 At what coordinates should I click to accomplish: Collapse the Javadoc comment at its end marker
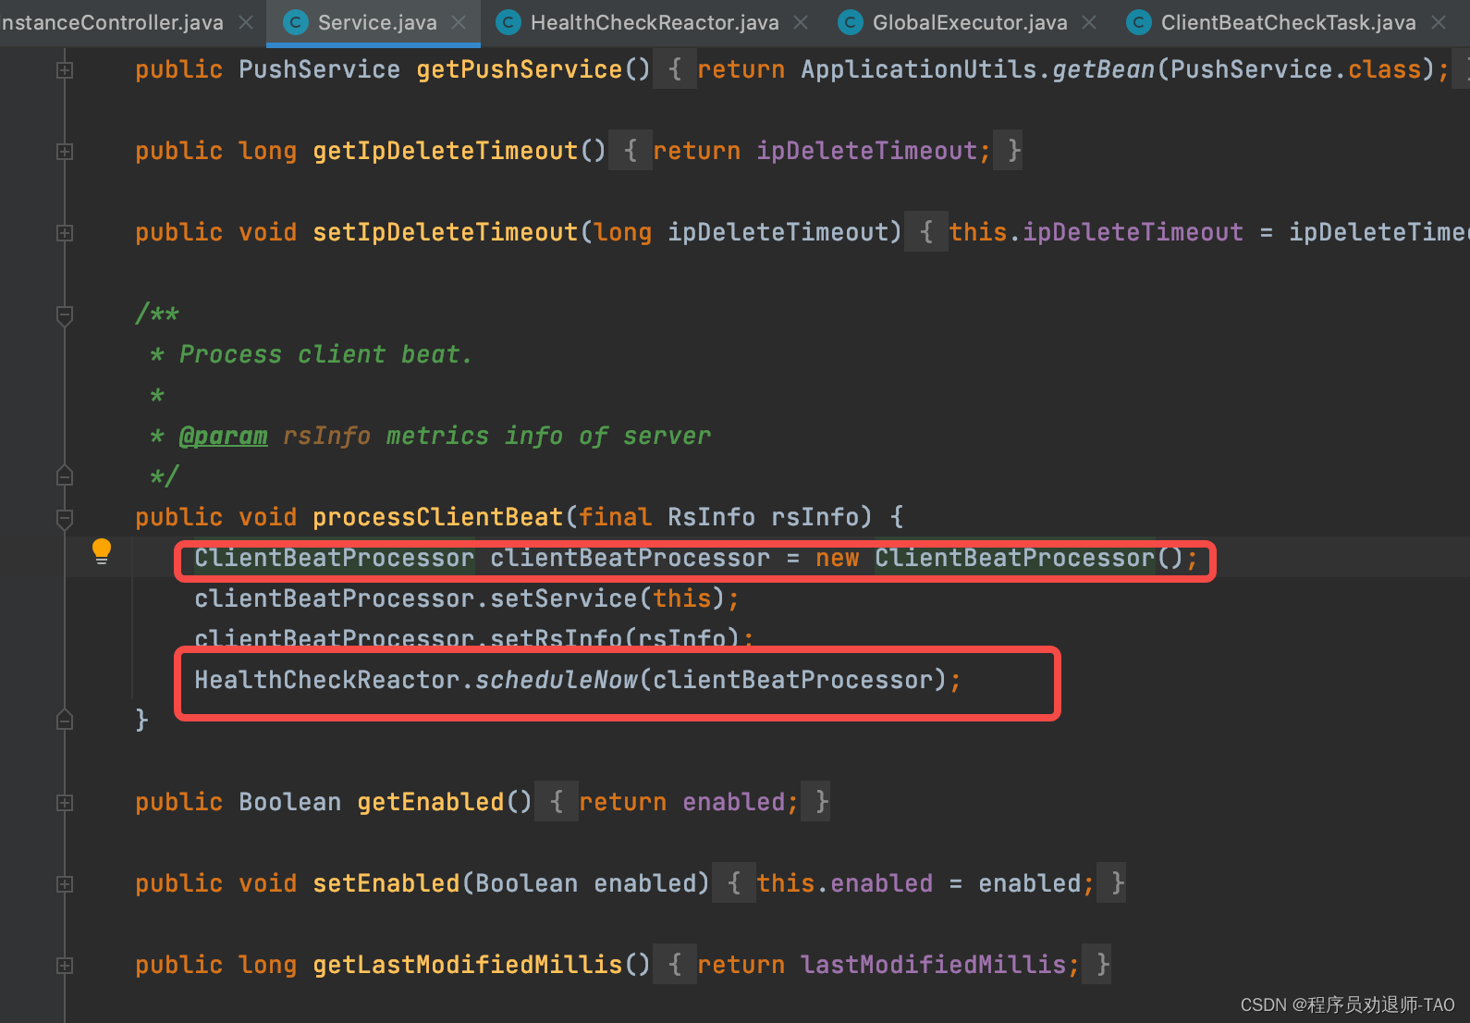[65, 476]
